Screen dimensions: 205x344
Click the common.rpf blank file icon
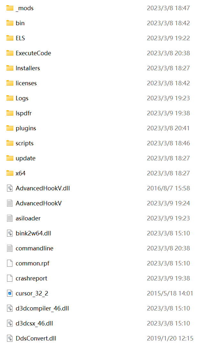coord(10,263)
